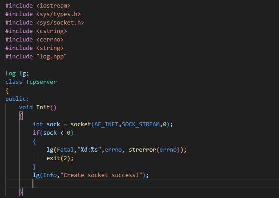Click the AF_INET argument

click(106, 124)
